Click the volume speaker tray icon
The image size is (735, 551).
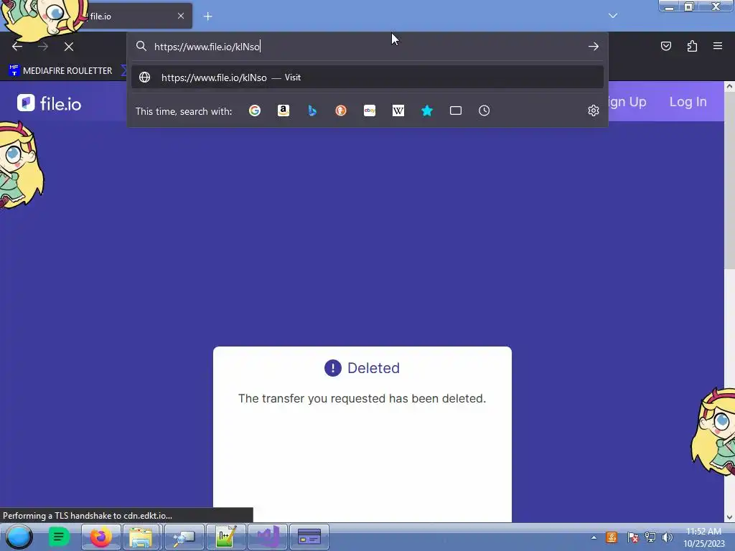tap(667, 537)
